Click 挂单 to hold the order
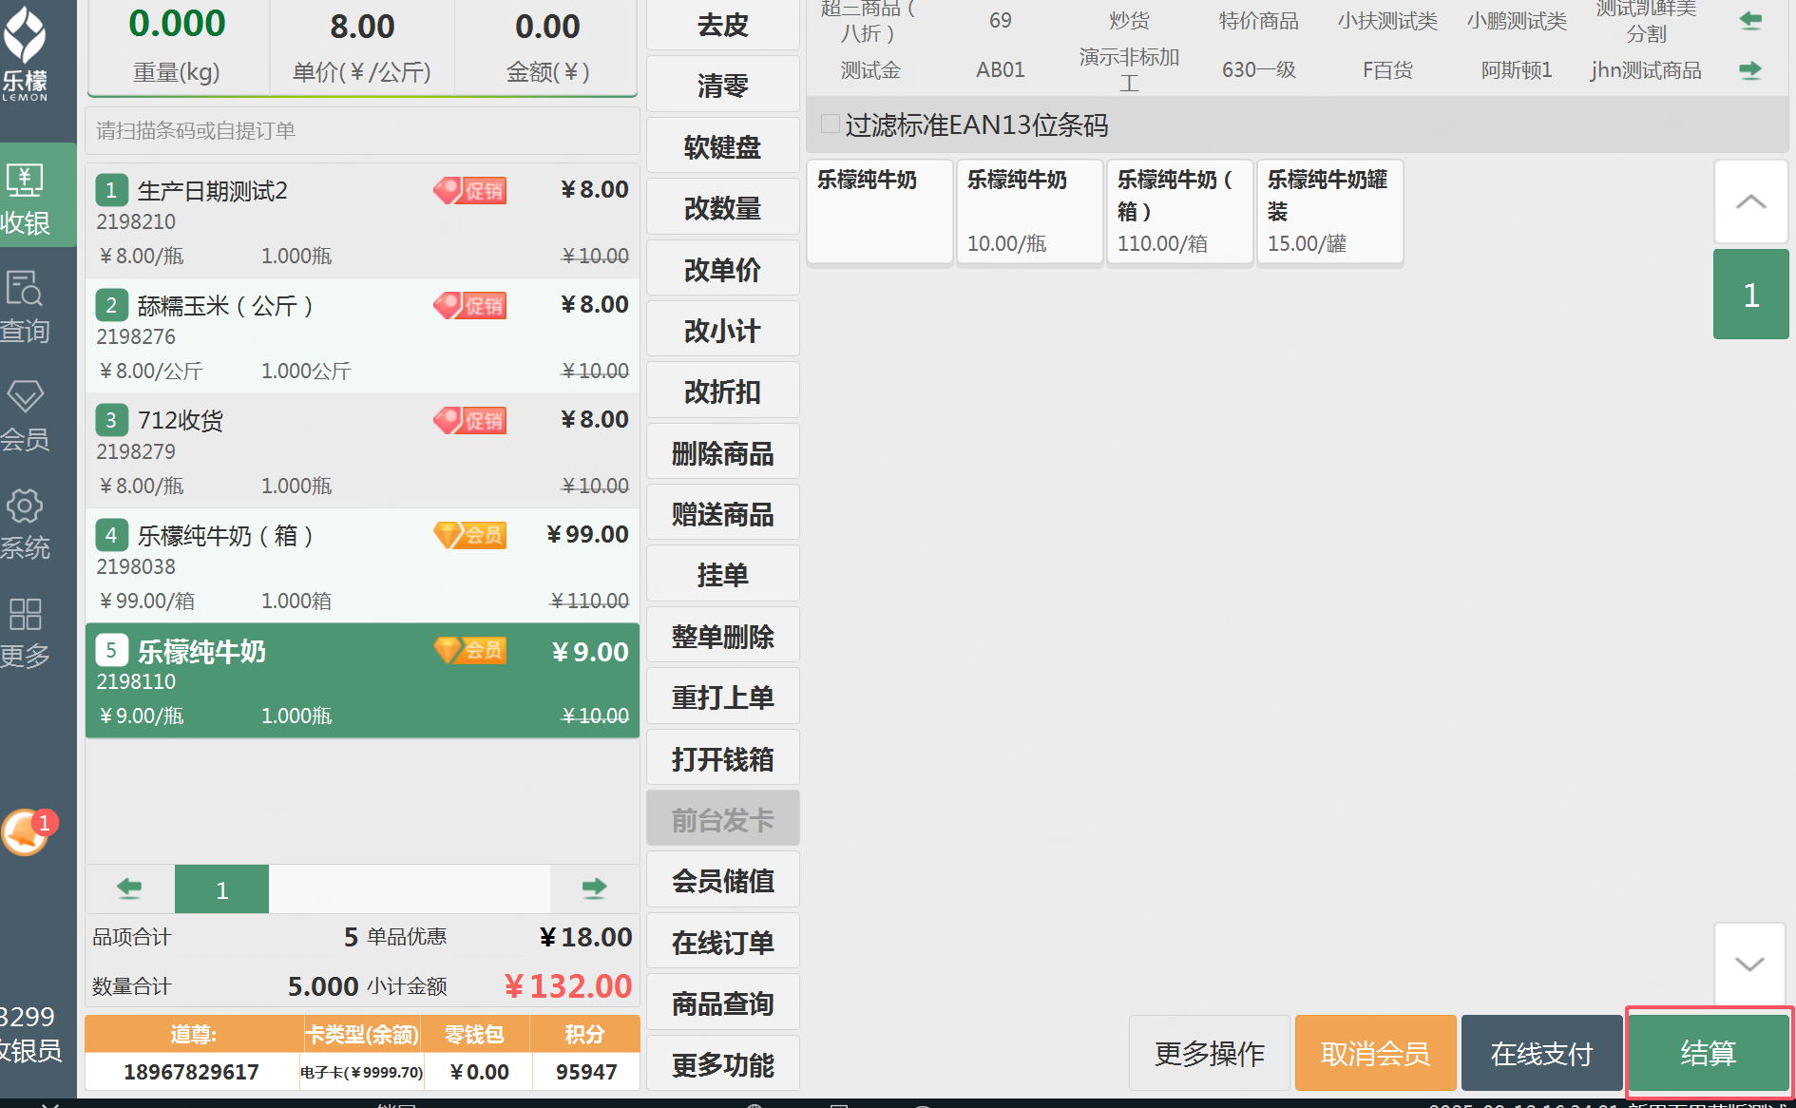Image resolution: width=1796 pixels, height=1108 pixels. (723, 575)
